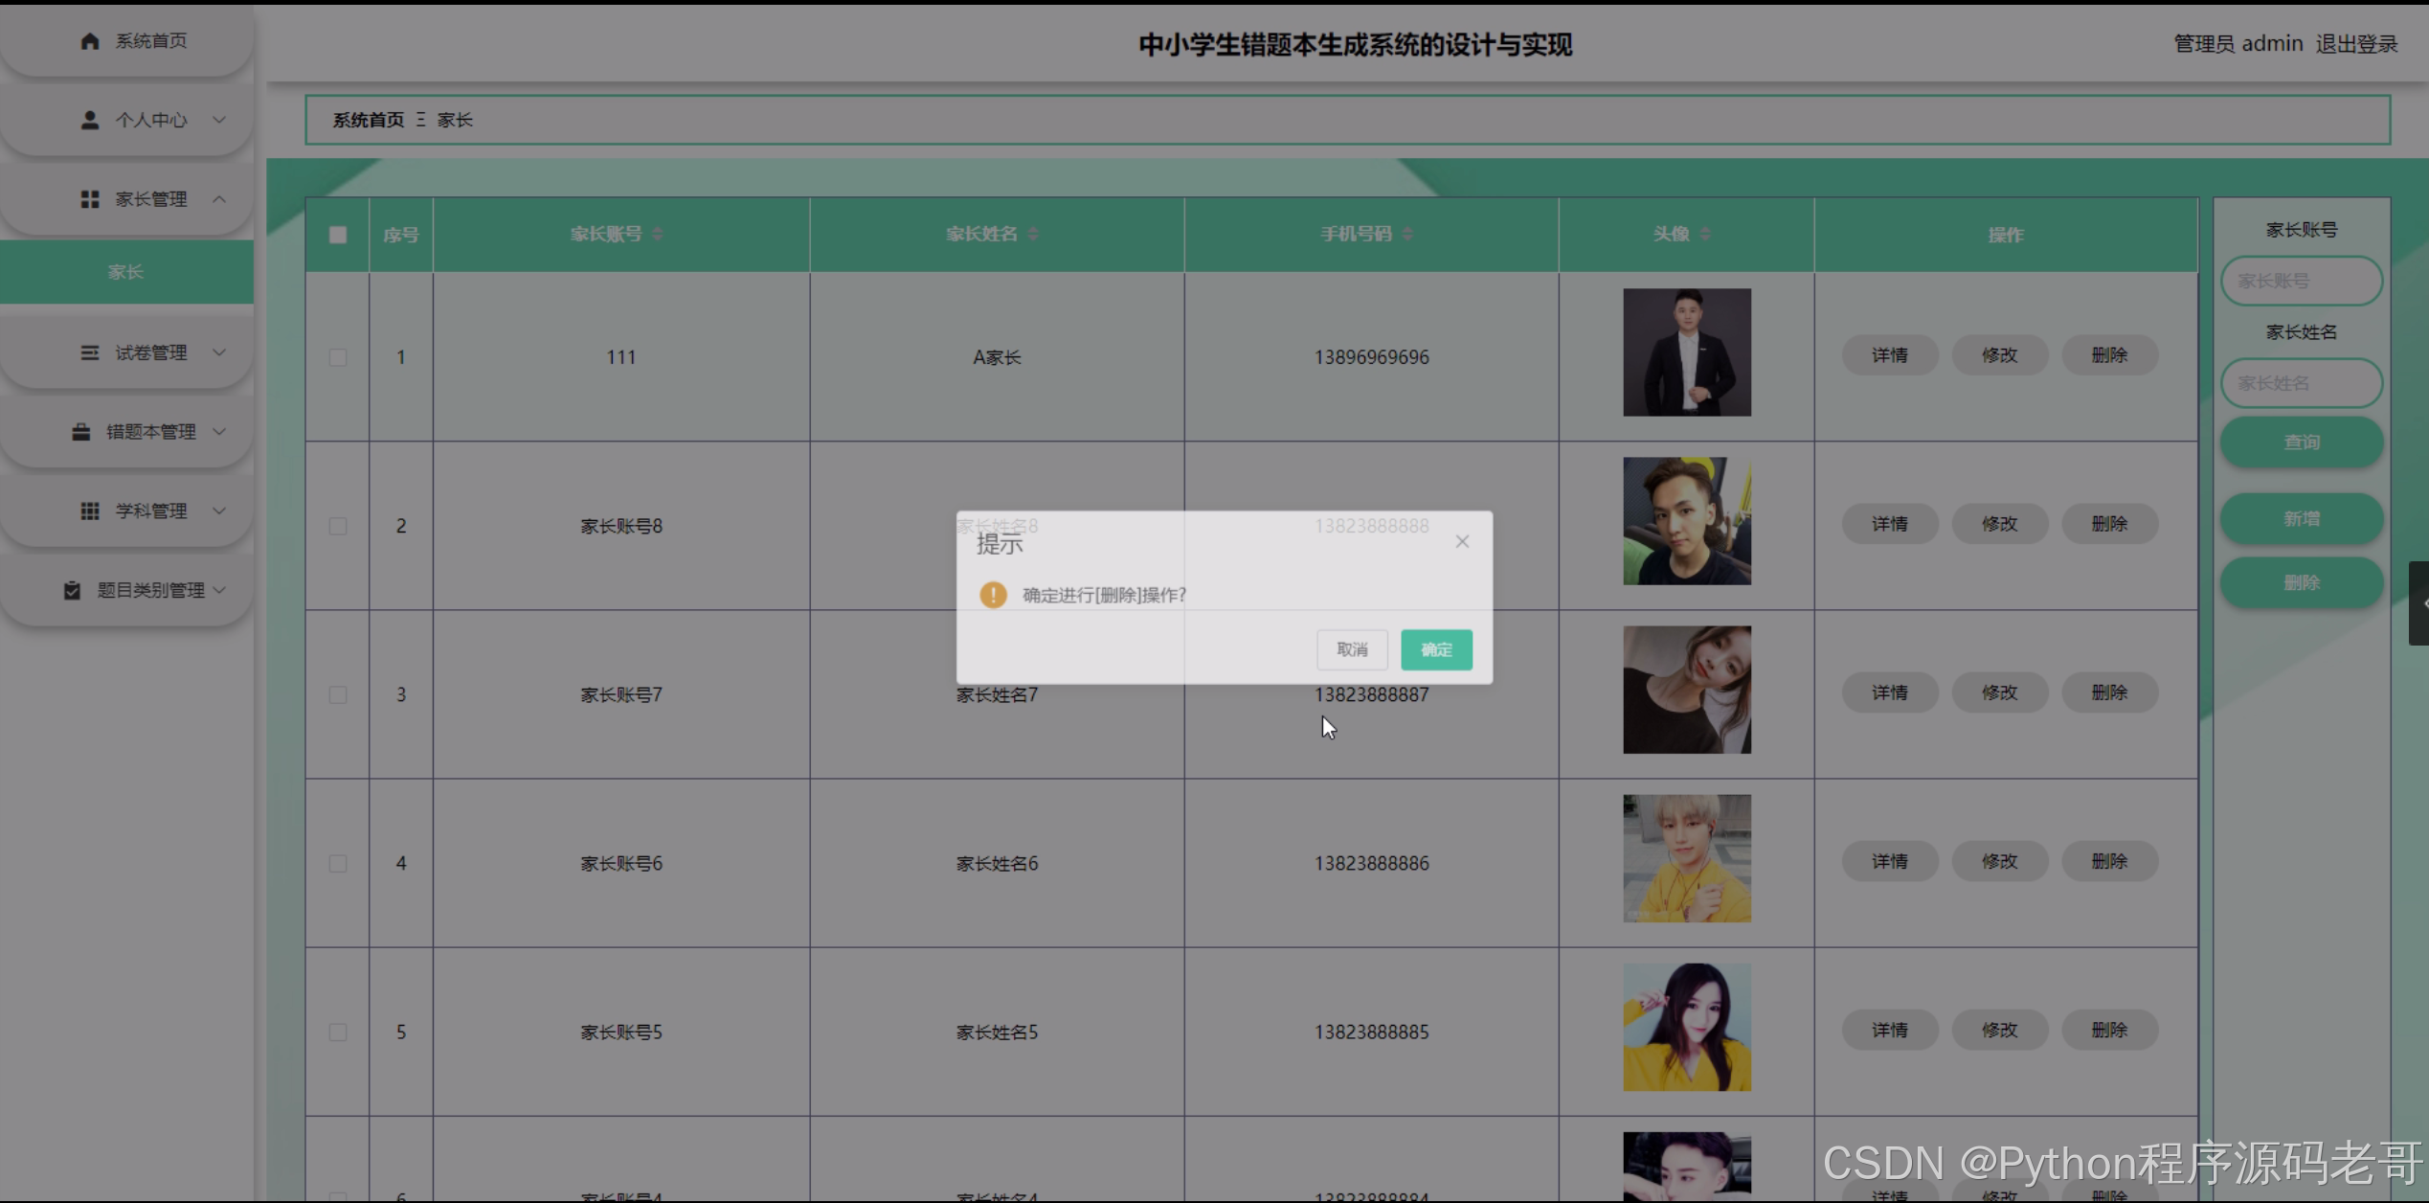Click the clipboard icon for 题目类别管理
Viewport: 2429px width, 1203px height.
click(72, 590)
